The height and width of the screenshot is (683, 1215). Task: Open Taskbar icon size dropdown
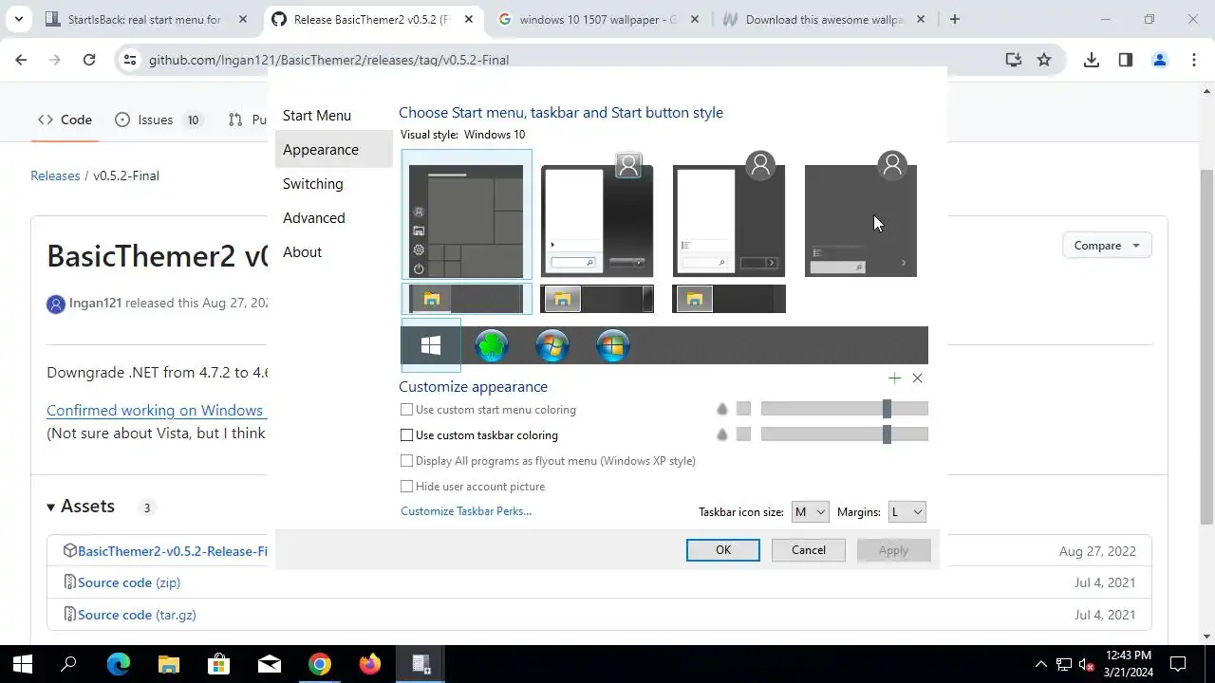click(810, 511)
